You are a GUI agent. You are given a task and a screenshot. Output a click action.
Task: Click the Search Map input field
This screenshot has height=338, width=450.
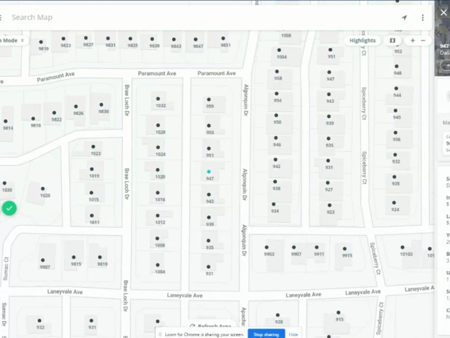coord(201,17)
